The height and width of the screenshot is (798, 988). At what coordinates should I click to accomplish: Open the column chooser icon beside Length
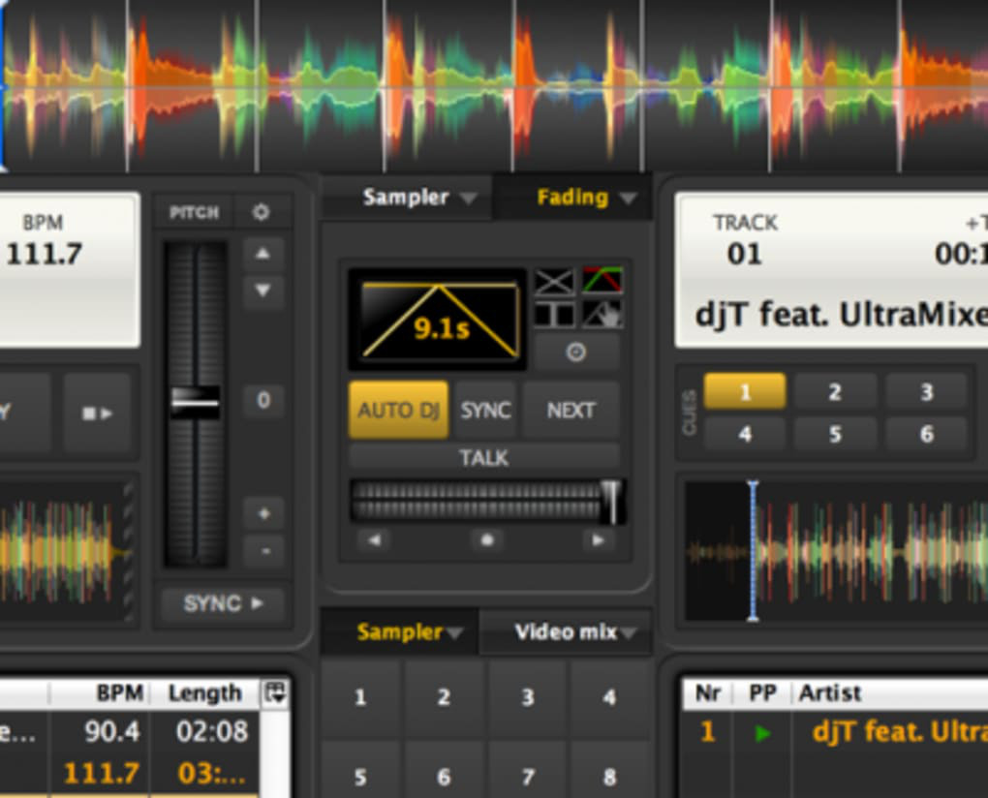tap(275, 692)
